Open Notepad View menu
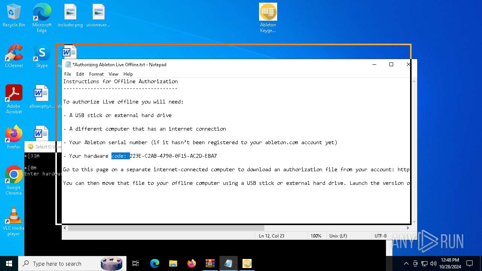 click(x=113, y=74)
